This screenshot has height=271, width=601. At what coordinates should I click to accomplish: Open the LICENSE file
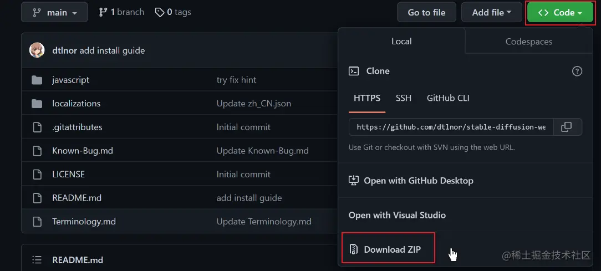pyautogui.click(x=68, y=175)
